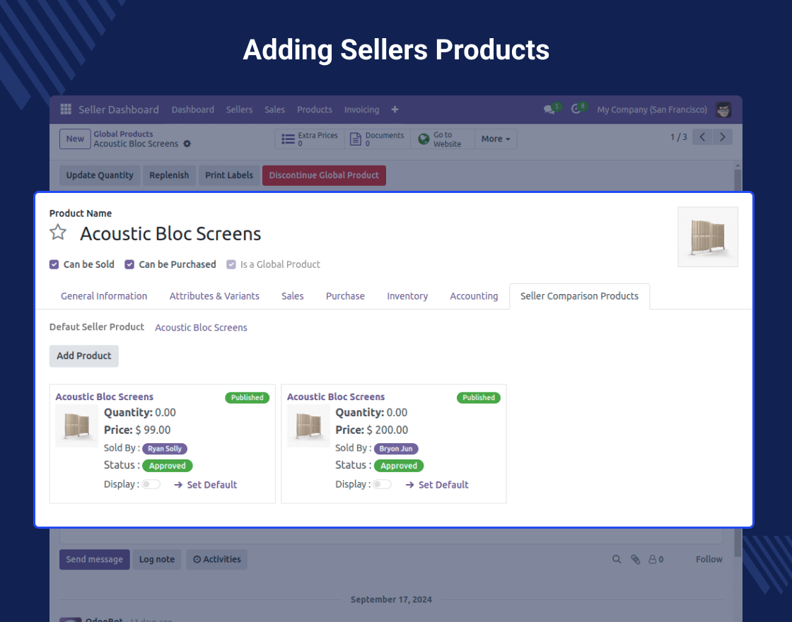This screenshot has height=622, width=792.
Task: Go to previous record arrow
Action: (702, 137)
